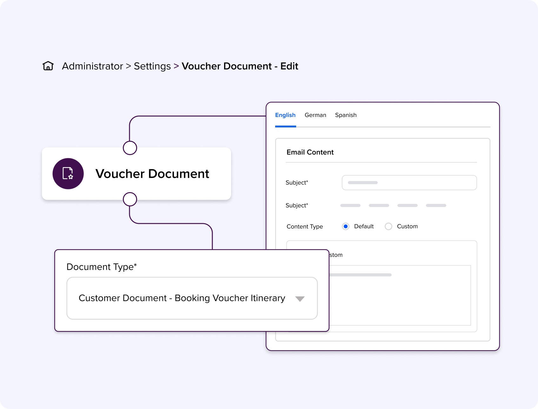Viewport: 538px width, 409px height.
Task: Open the Administrator breadcrumb link
Action: (x=92, y=66)
